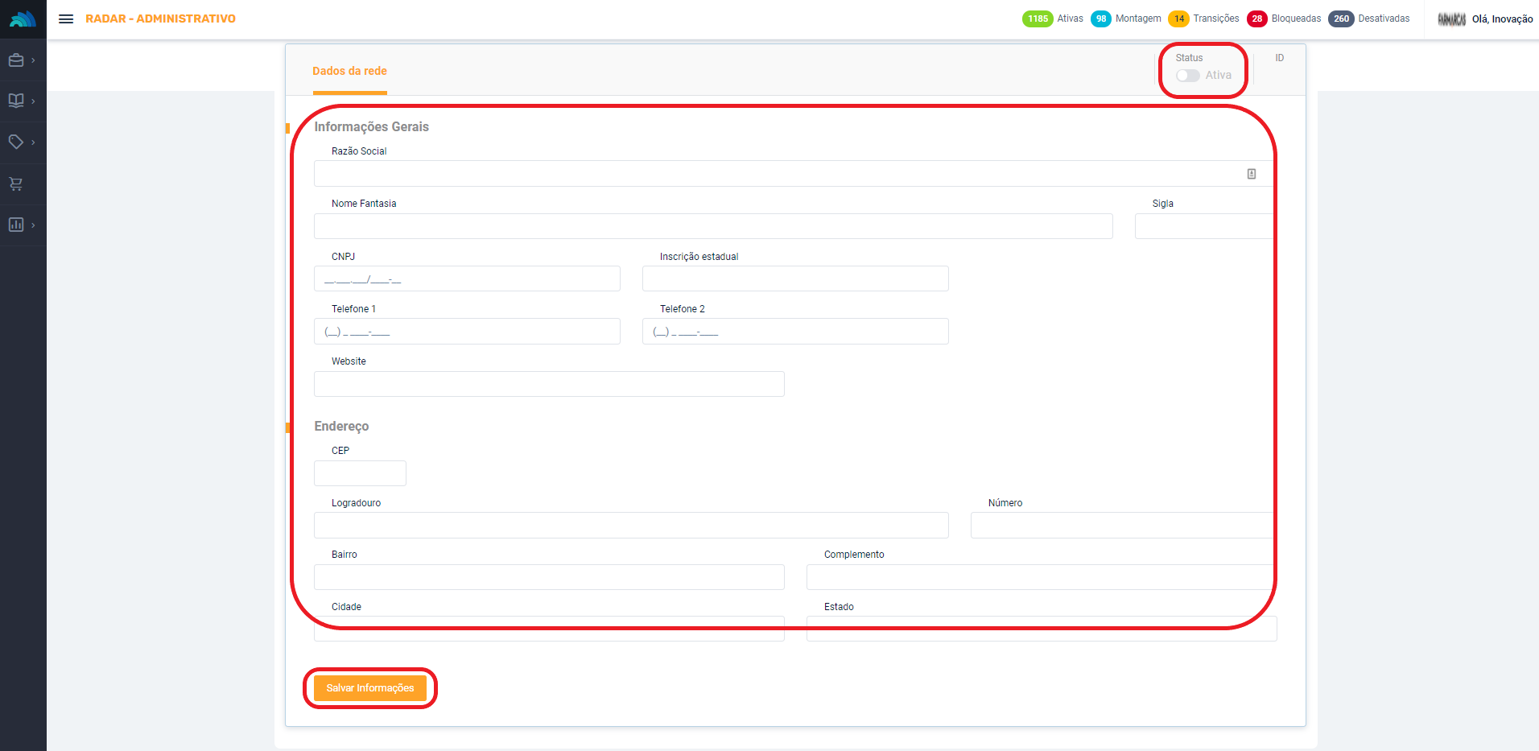Click the Website text field

(x=549, y=384)
